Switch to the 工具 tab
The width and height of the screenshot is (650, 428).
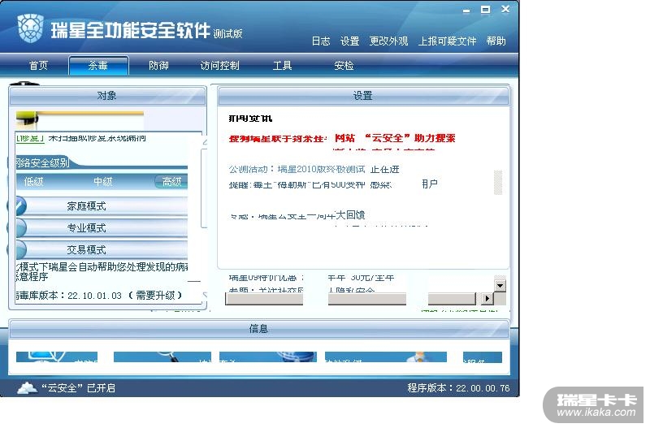pyautogui.click(x=282, y=66)
